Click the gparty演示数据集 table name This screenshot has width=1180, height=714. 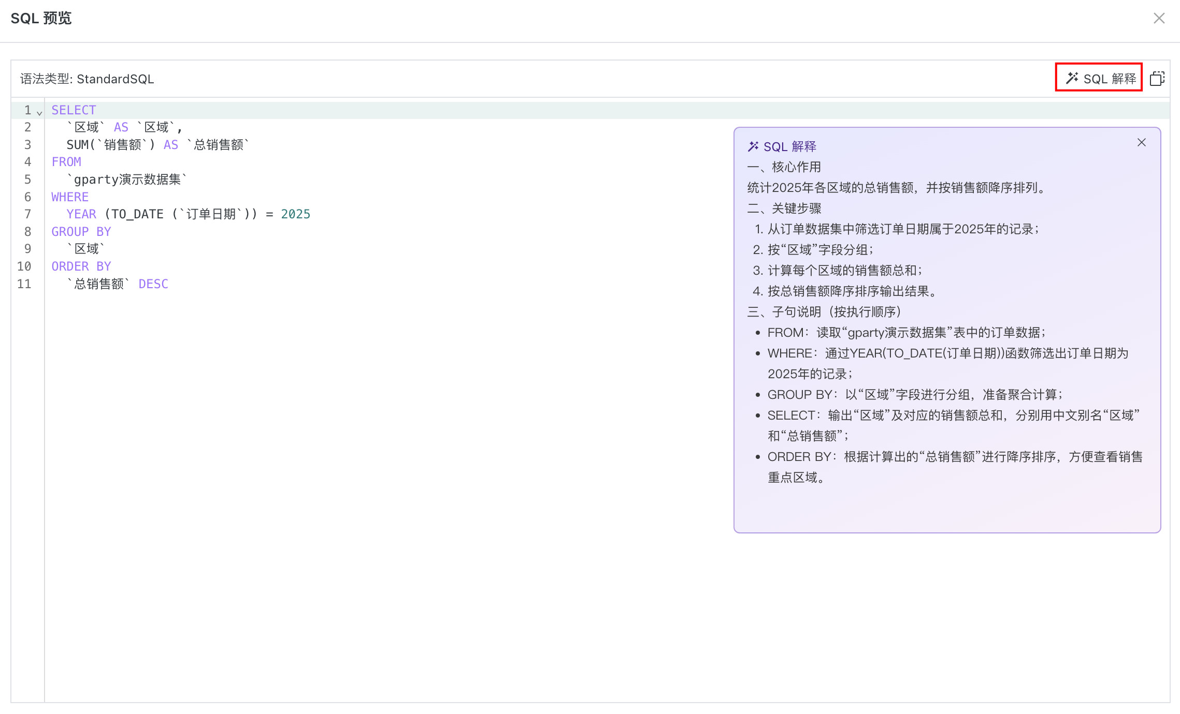tap(127, 180)
